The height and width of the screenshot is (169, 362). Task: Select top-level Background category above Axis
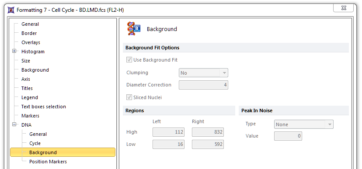[x=35, y=70]
